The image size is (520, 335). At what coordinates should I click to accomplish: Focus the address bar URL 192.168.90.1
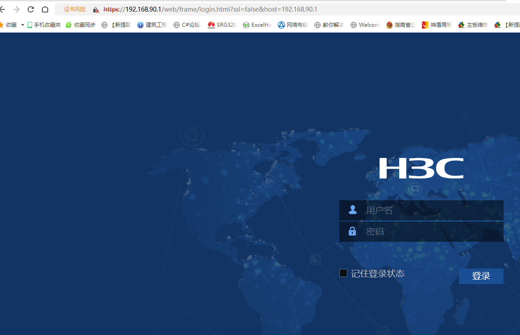210,9
